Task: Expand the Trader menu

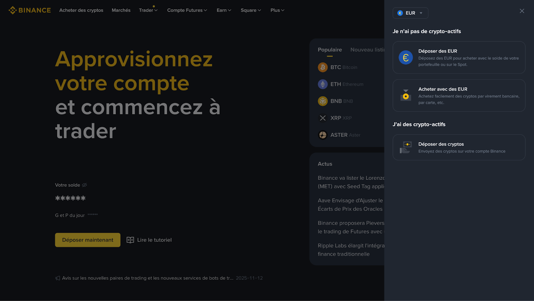Action: tap(148, 10)
